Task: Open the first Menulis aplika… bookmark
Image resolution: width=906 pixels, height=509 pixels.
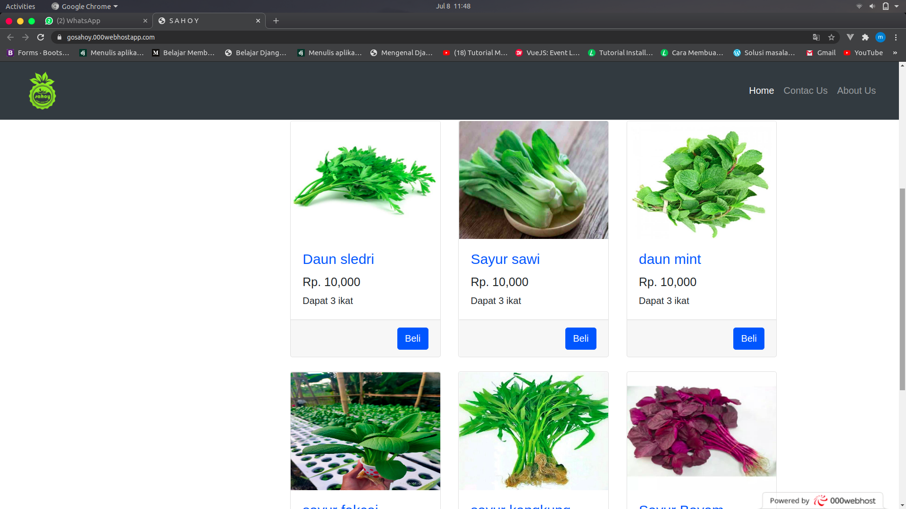Action: 111,53
